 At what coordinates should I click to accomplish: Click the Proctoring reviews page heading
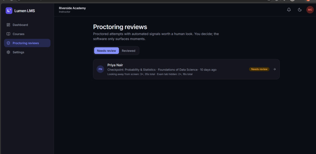(x=120, y=27)
